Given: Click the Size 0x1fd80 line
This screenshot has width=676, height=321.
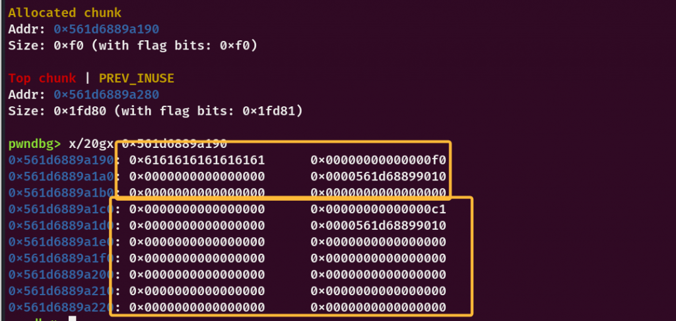Looking at the screenshot, I should 156,111.
